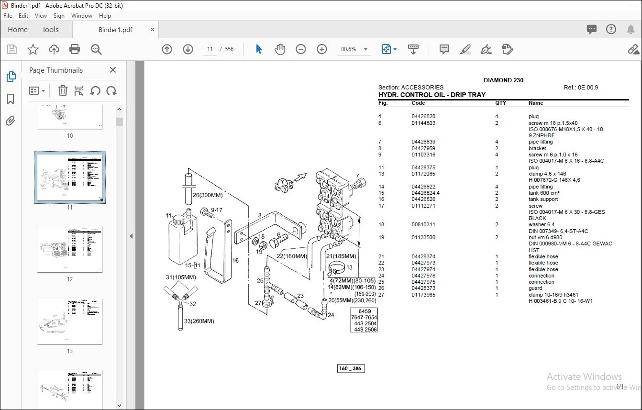This screenshot has width=642, height=410.
Task: Select the Binder1.pdf document tab
Action: tap(115, 30)
